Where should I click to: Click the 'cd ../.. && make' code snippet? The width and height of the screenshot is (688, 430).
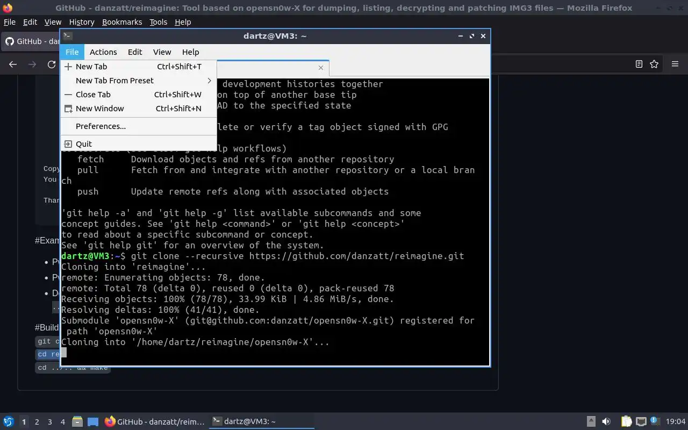[x=73, y=368]
